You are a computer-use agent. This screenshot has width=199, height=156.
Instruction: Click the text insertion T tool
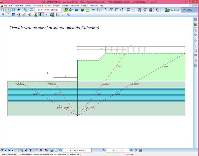pos(31,150)
